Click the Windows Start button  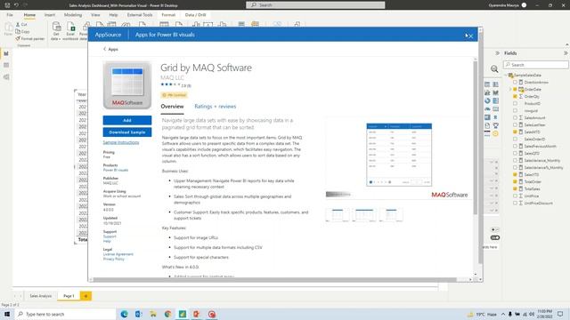click(x=7, y=314)
